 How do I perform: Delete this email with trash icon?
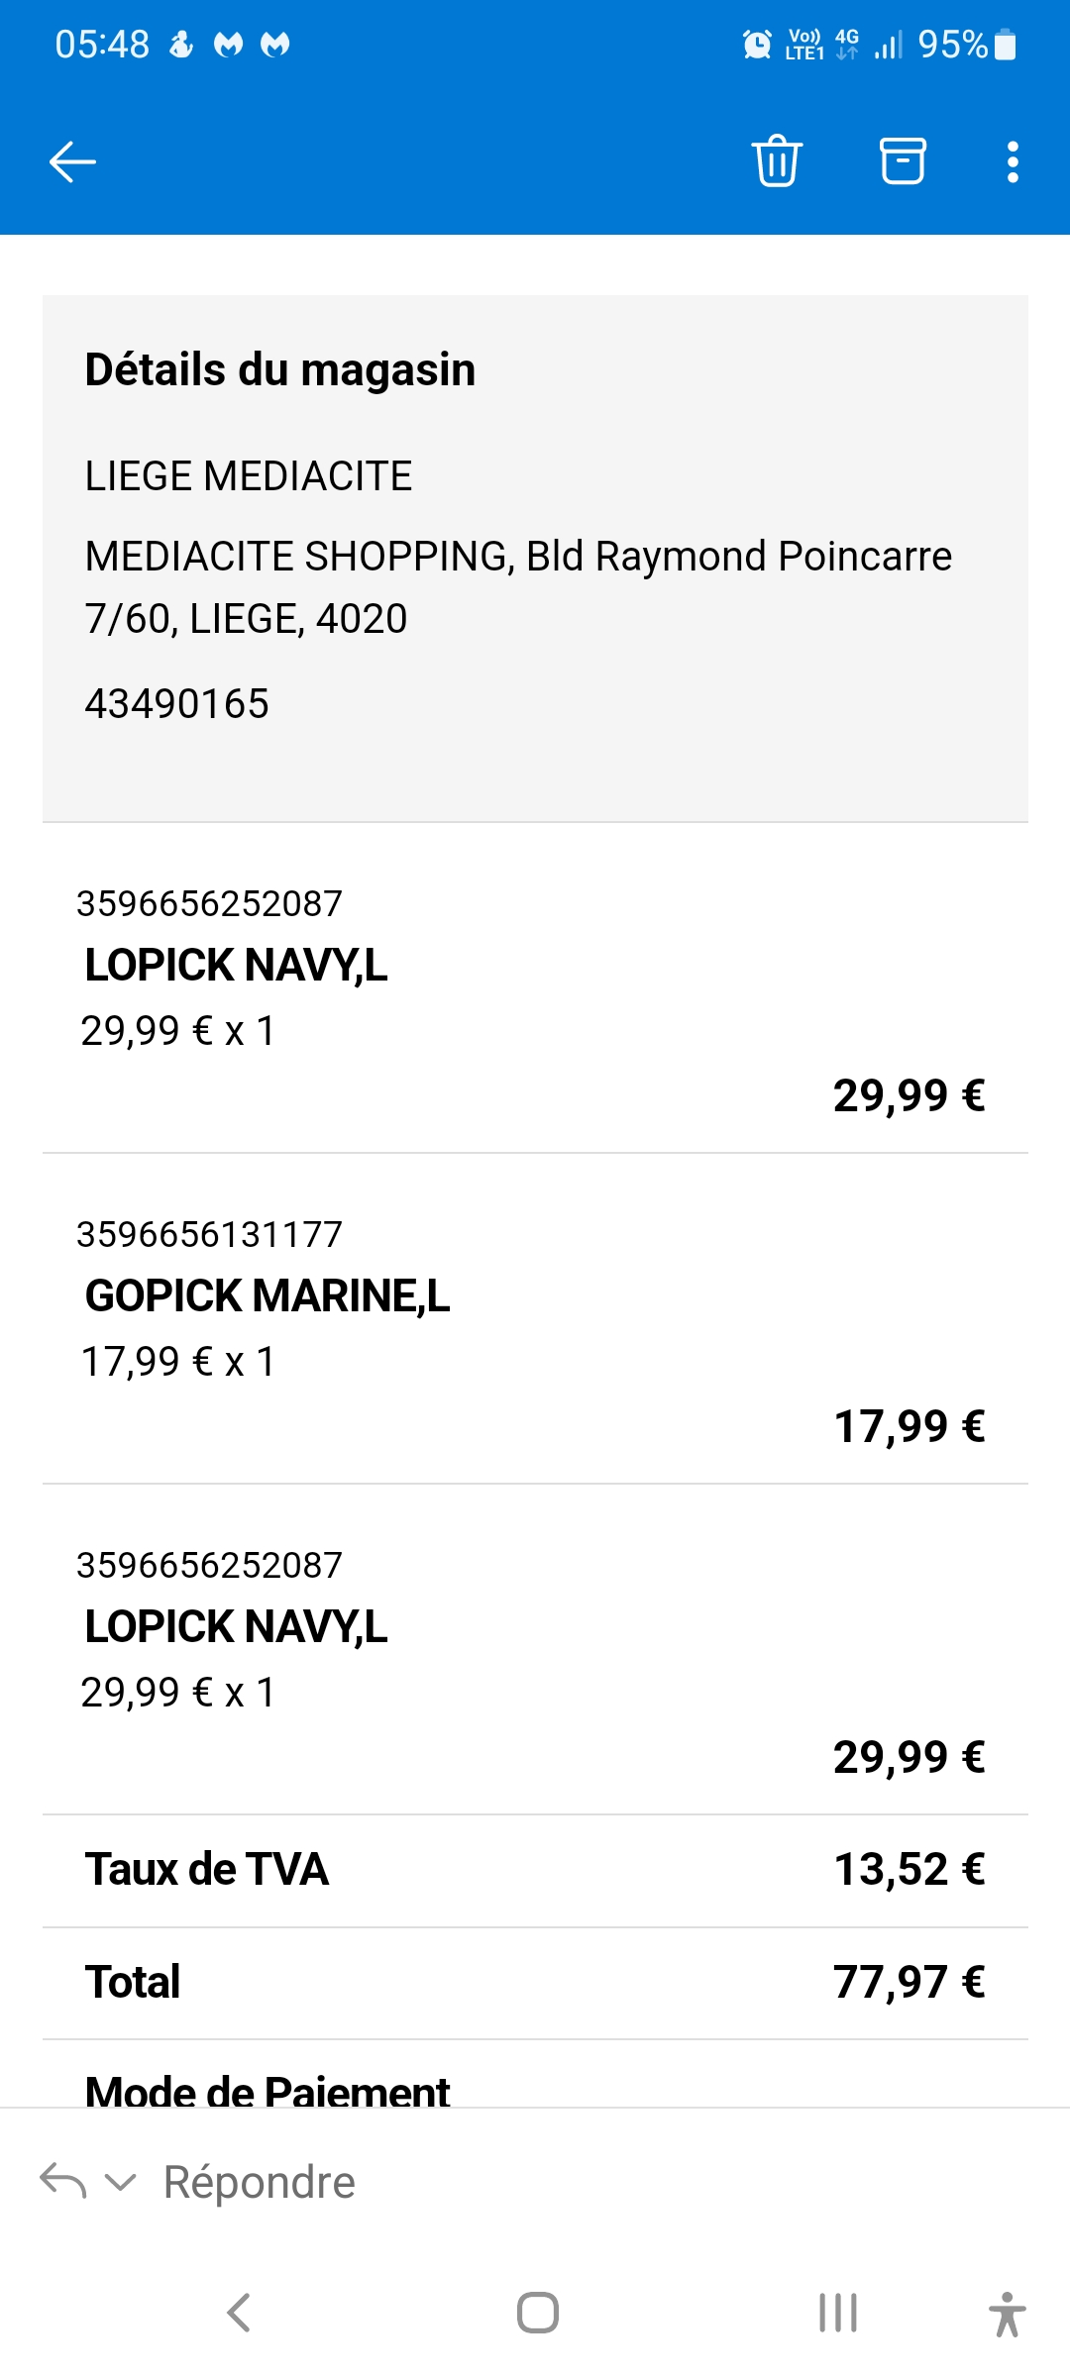777,160
